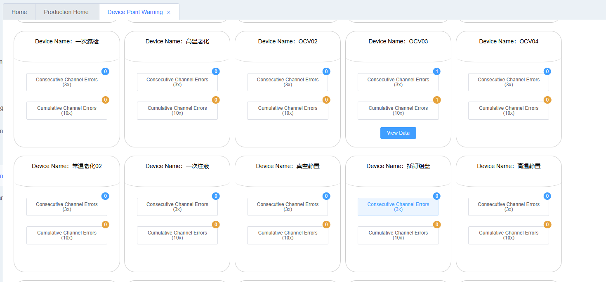
Task: Open Consecutive Channel Errors for OCV03
Action: 398,82
